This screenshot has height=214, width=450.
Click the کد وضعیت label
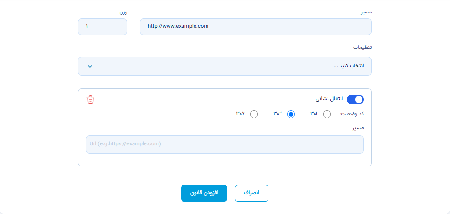pos(352,114)
